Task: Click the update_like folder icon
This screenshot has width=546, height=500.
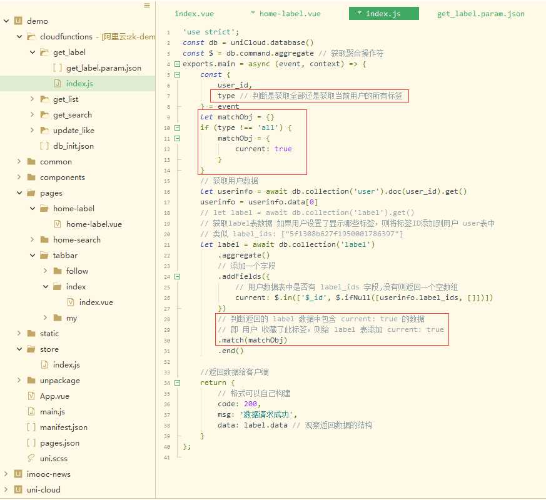Action: tap(44, 131)
